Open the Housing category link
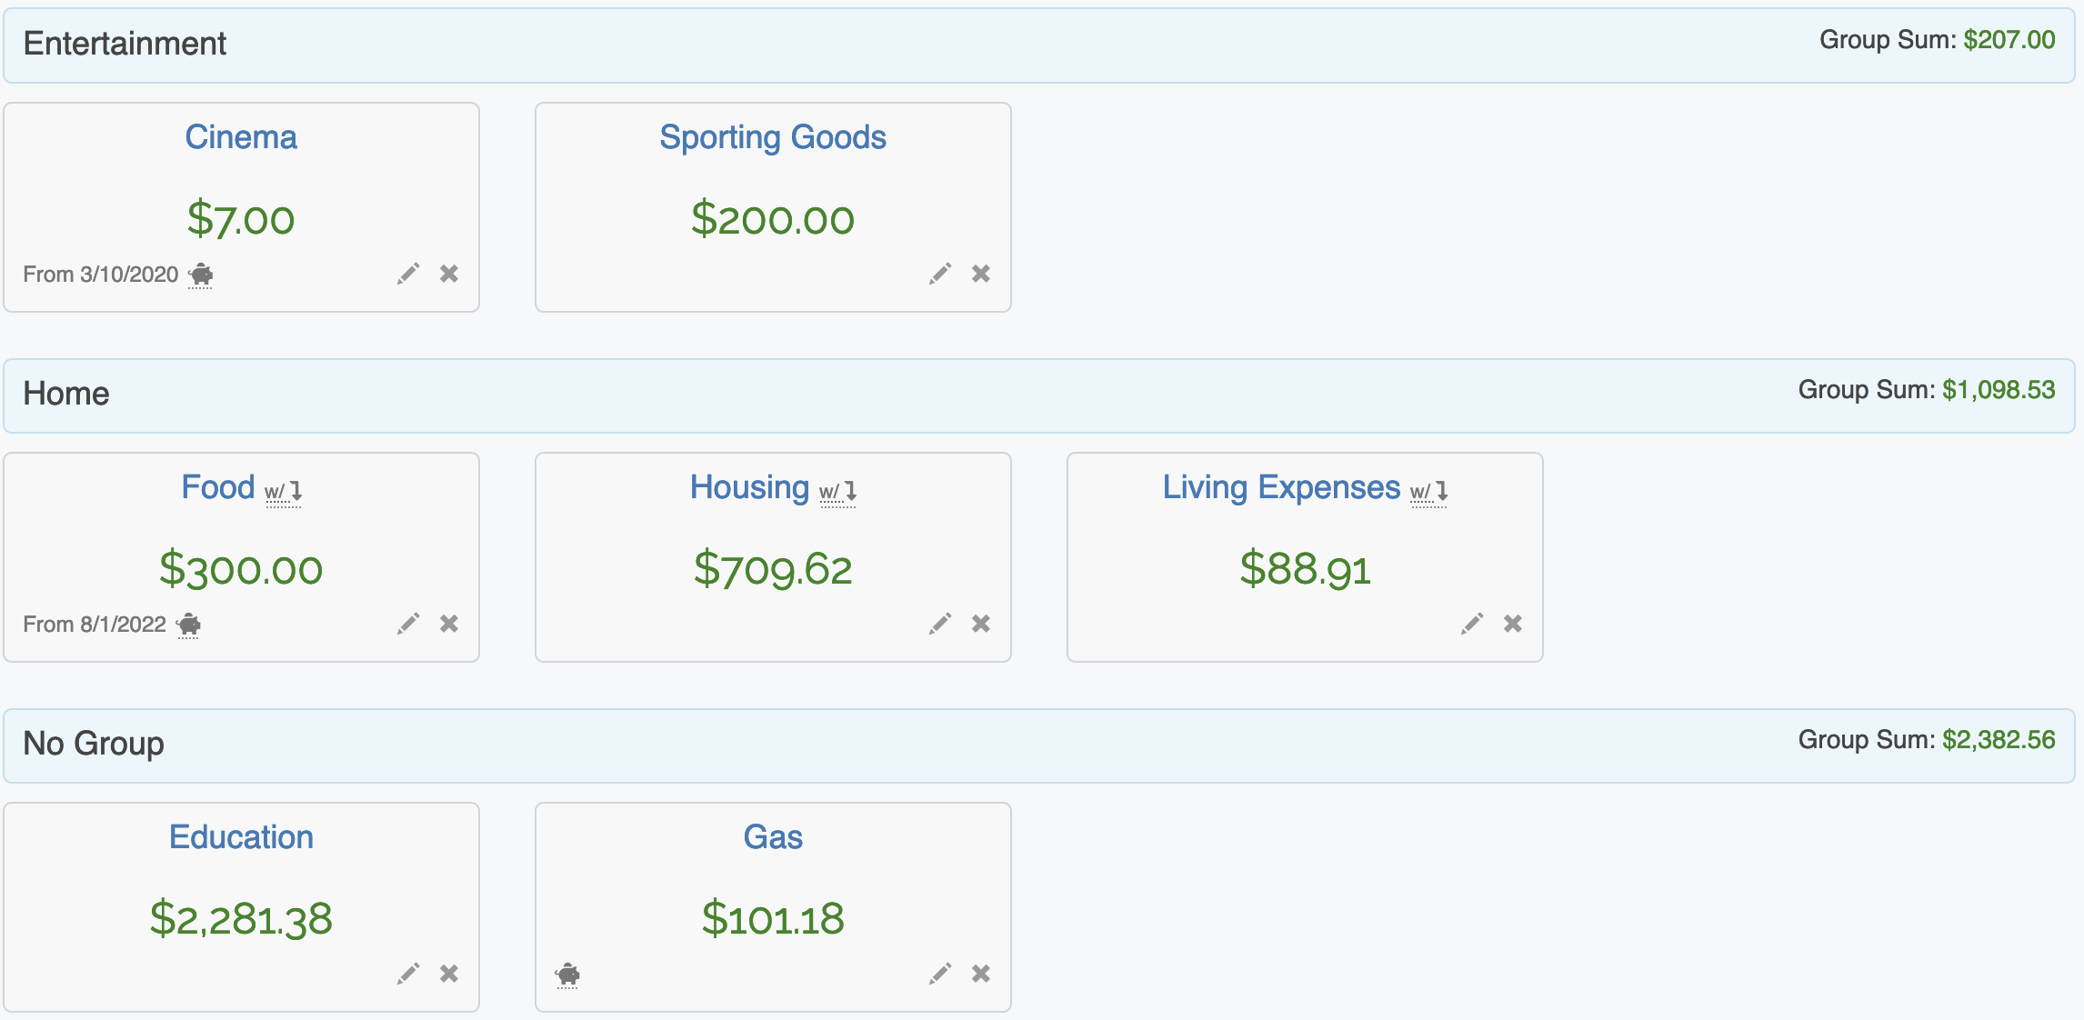This screenshot has width=2084, height=1020. (749, 487)
